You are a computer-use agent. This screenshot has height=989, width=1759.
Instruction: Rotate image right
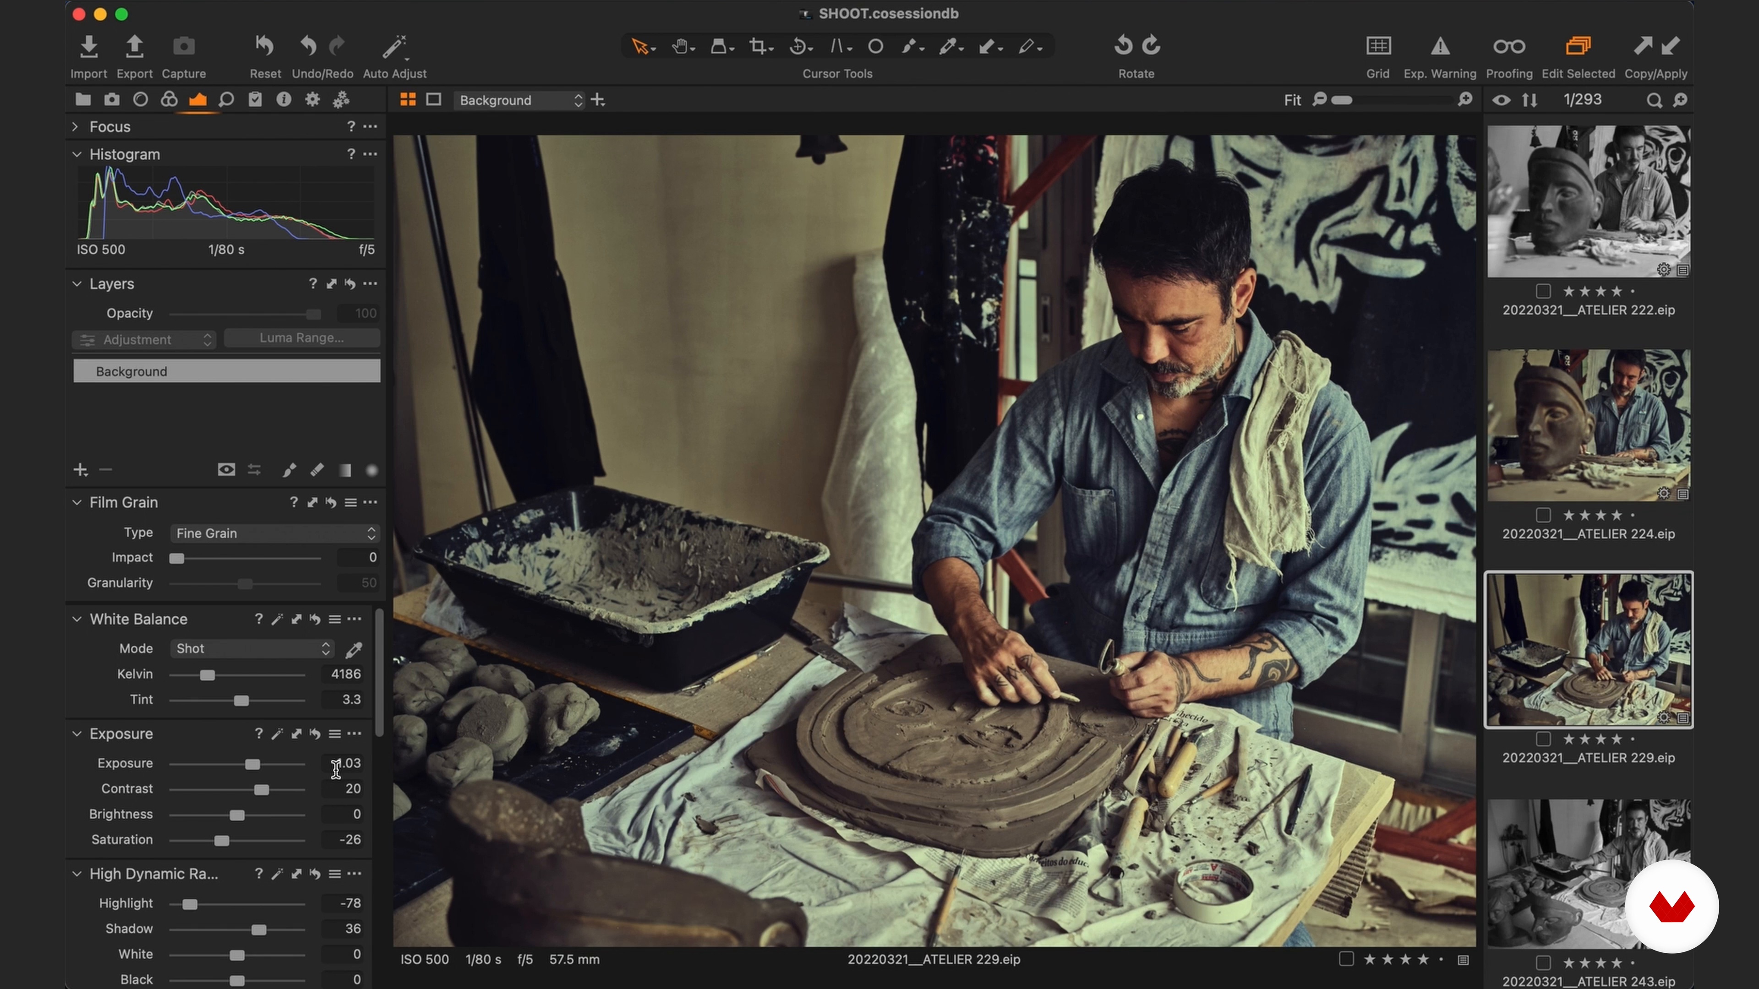(1152, 46)
